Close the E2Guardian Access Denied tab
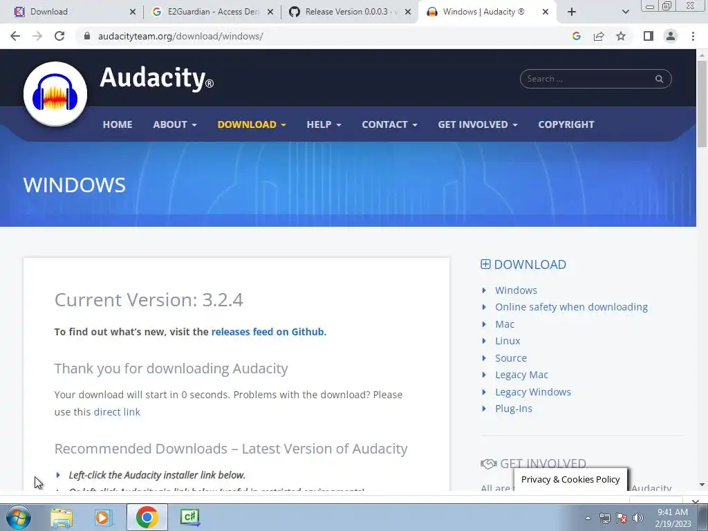Image resolution: width=708 pixels, height=531 pixels. (x=270, y=12)
